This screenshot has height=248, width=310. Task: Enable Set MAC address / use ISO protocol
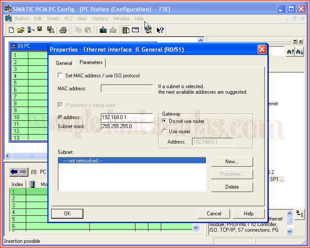click(61, 76)
